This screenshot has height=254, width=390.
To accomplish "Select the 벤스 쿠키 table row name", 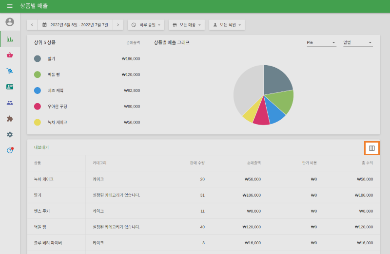I will 42,211.
